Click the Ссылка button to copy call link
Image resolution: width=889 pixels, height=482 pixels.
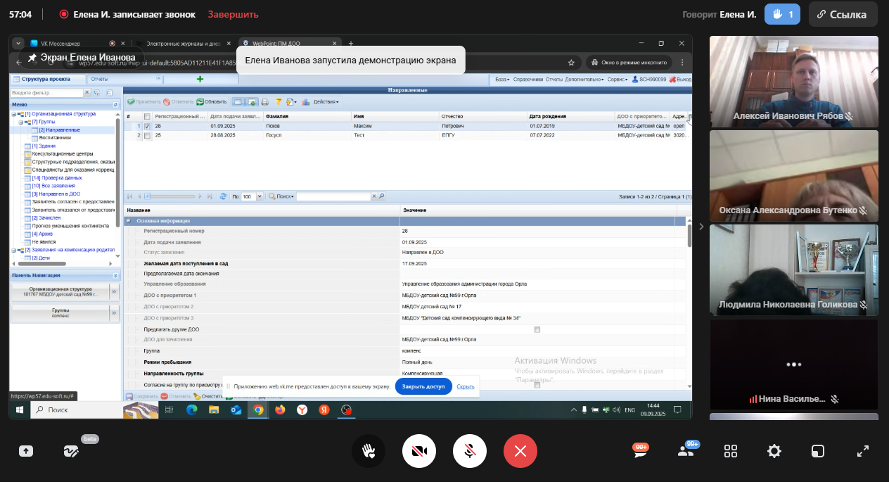click(x=843, y=14)
